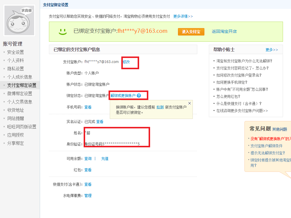
Task: Click the 绑定时候提示被其他淘宝 FAQ link
Action: pyautogui.click(x=271, y=162)
